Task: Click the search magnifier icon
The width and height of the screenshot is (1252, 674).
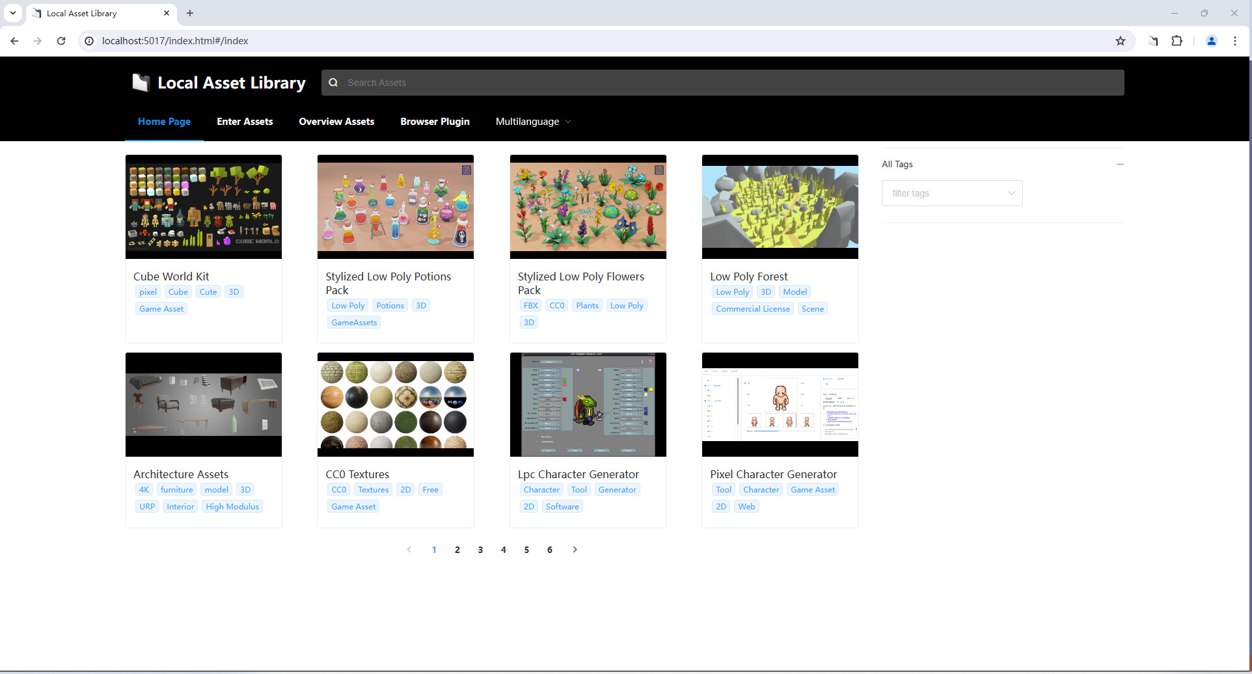Action: point(334,83)
